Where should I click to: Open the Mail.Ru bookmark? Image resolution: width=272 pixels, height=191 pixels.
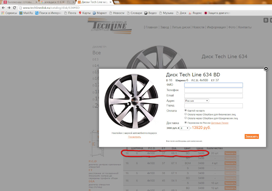(x=26, y=13)
